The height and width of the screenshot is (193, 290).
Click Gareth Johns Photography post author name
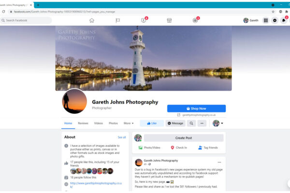[161, 161]
